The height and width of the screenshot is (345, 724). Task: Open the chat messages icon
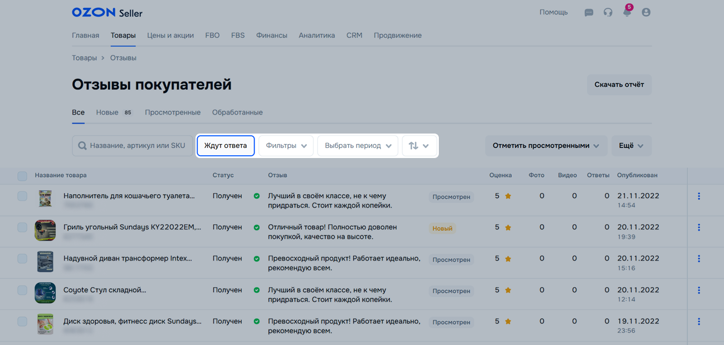pyautogui.click(x=589, y=12)
